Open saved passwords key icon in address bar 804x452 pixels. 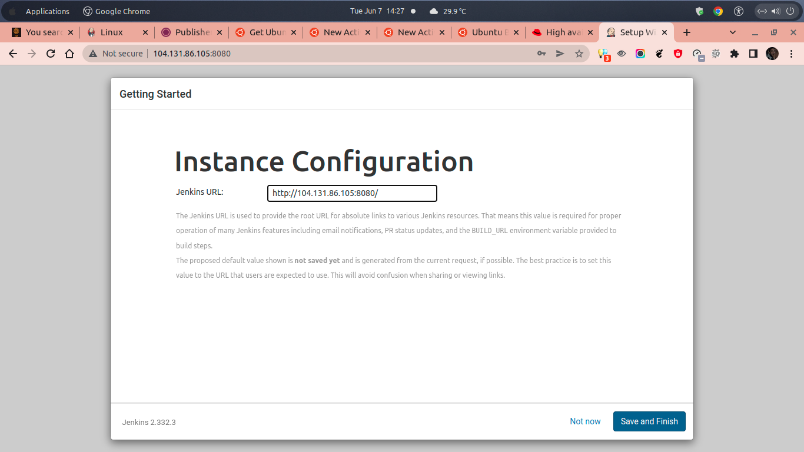pyautogui.click(x=541, y=54)
